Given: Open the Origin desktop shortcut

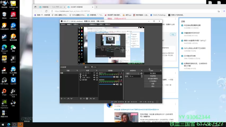Looking at the screenshot, I should tap(4, 92).
